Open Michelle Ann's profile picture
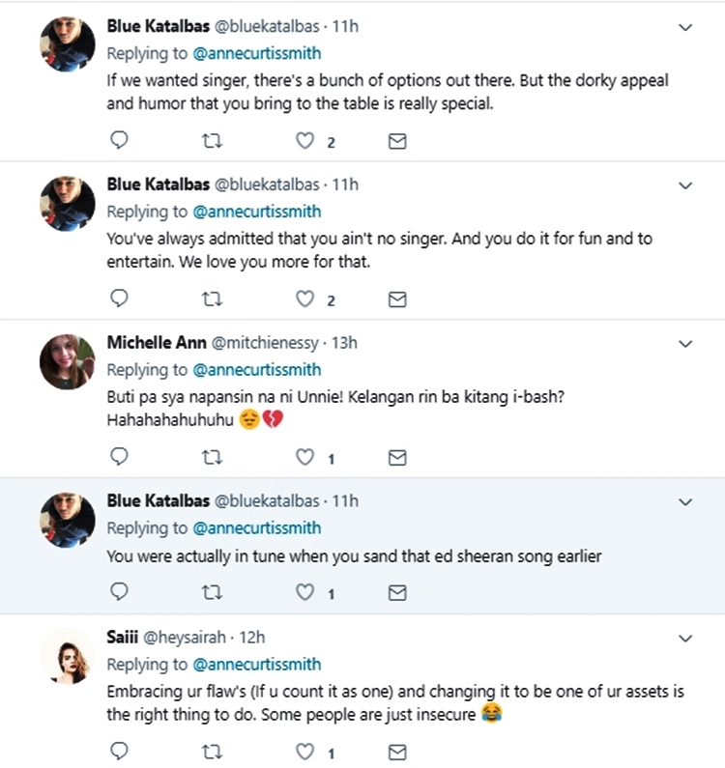This screenshot has height=768, width=725. pos(67,362)
